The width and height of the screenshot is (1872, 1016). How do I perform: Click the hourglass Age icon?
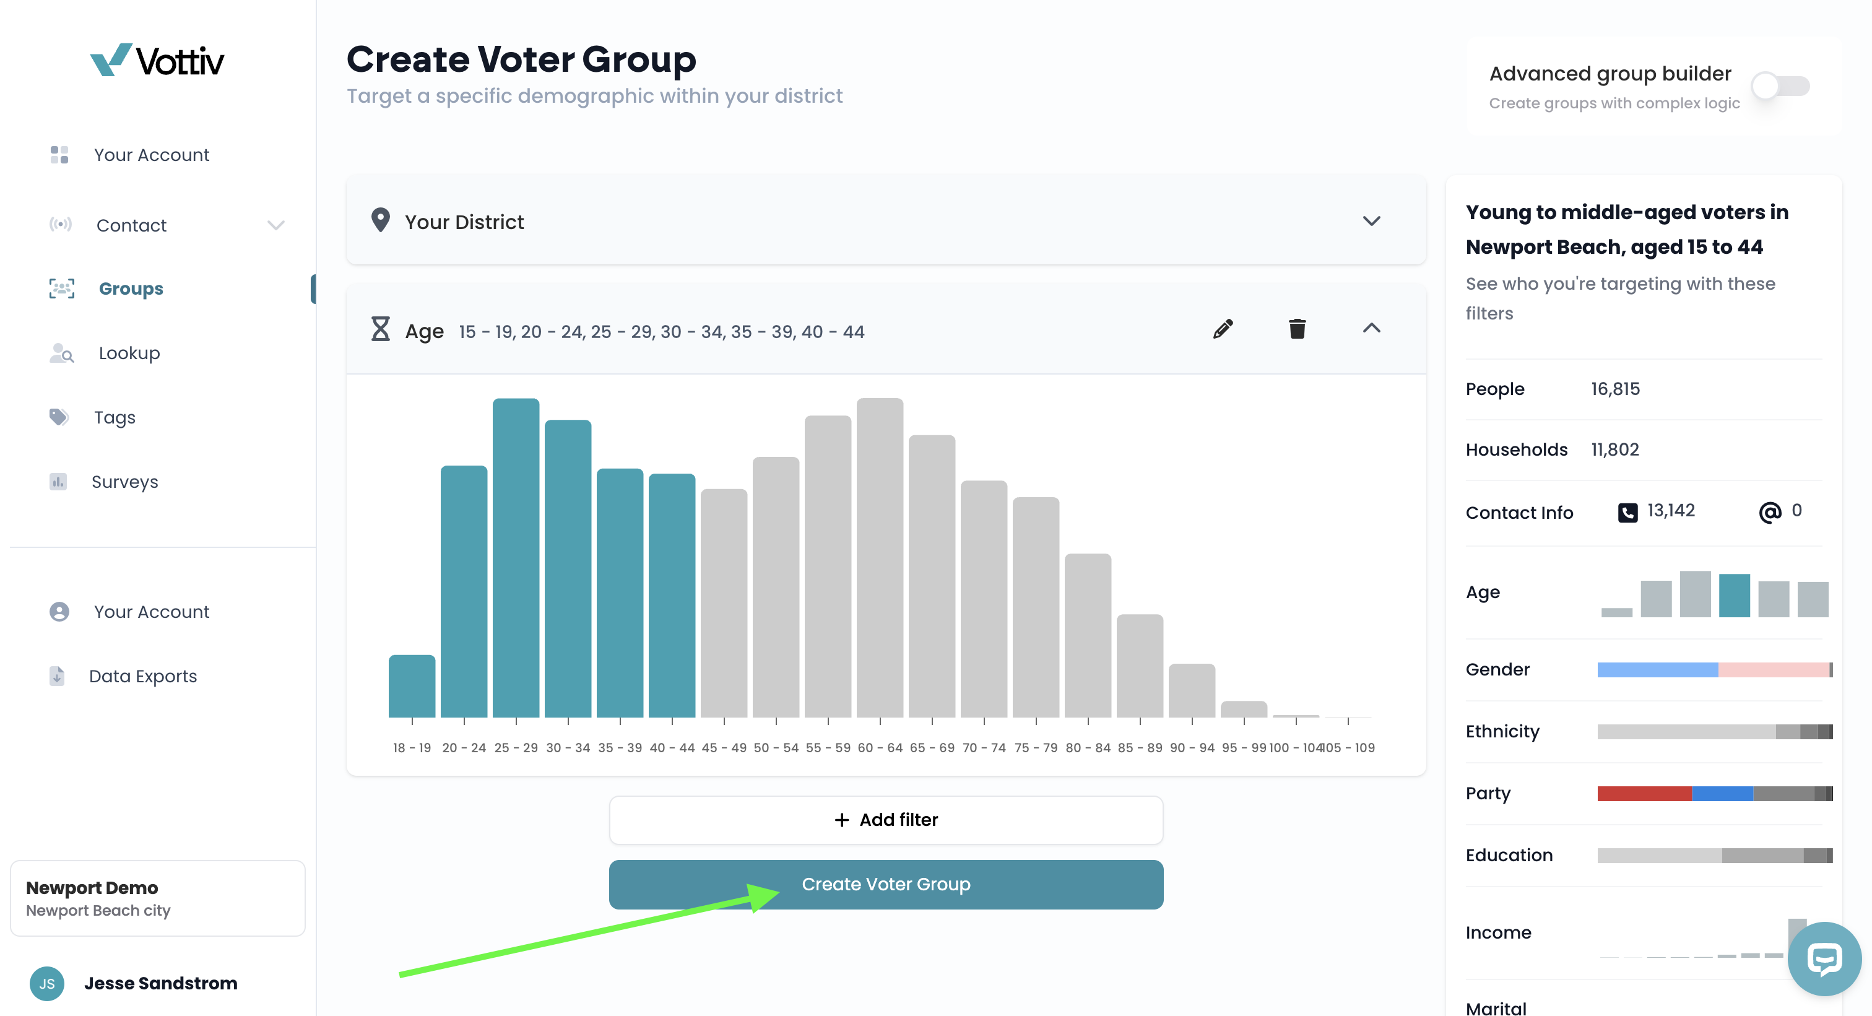pyautogui.click(x=381, y=329)
